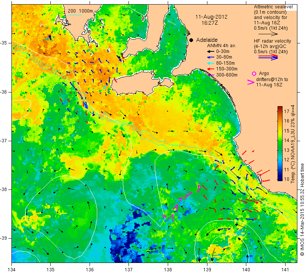The image size is (305, 274).
Task: Click the IMOS copyright timestamp text
Action: pyautogui.click(x=302, y=209)
